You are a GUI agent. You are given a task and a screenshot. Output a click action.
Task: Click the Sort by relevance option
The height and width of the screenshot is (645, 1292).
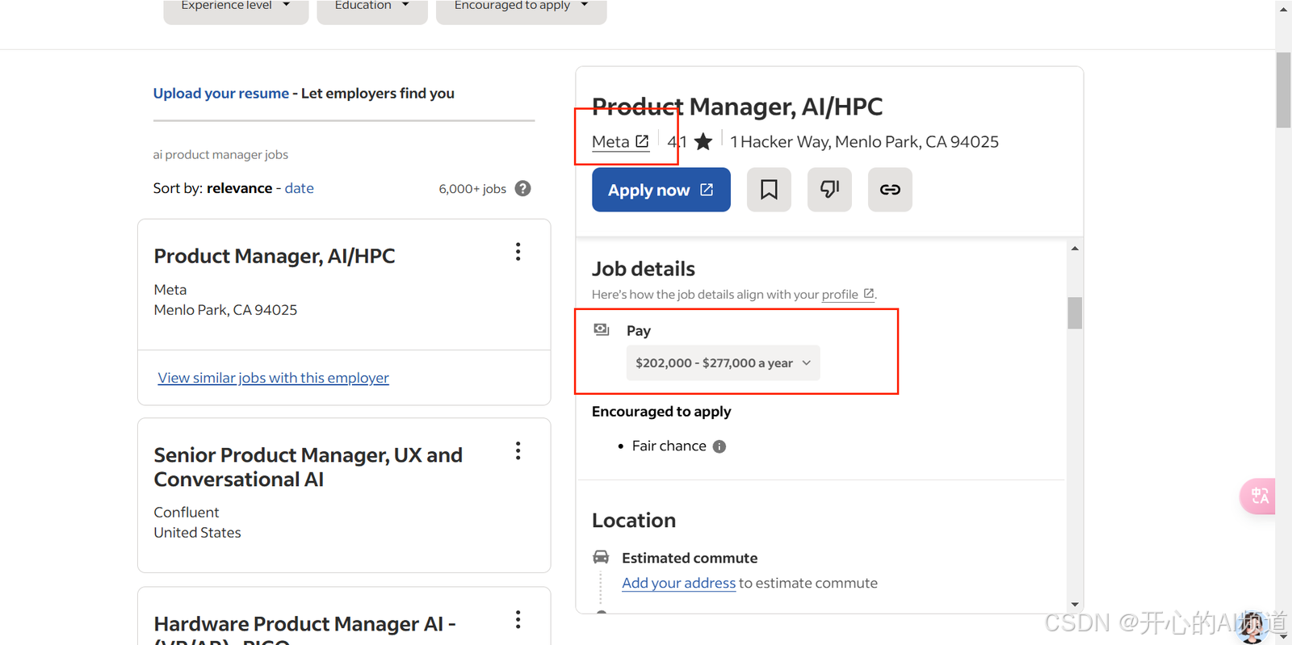click(239, 188)
